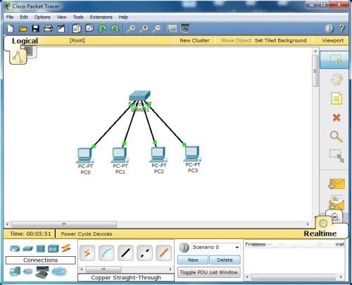Image resolution: width=352 pixels, height=285 pixels.
Task: Open the network info icon at top right
Action: [329, 29]
